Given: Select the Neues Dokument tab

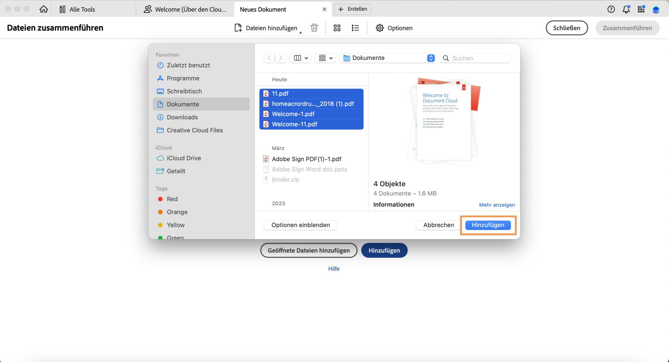Looking at the screenshot, I should (263, 9).
